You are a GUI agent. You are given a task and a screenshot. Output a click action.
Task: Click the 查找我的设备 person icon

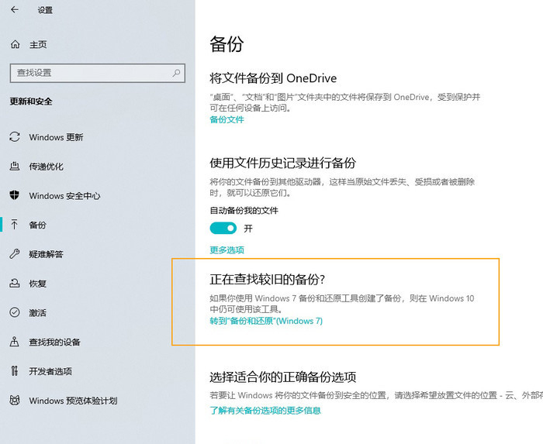click(15, 342)
